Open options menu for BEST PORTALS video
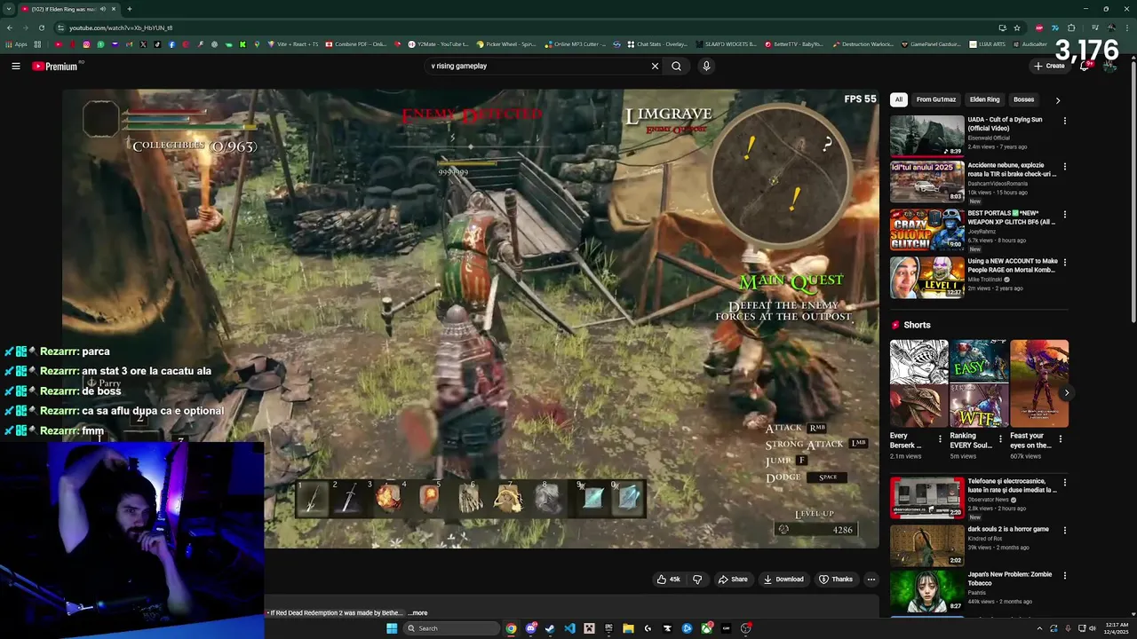This screenshot has width=1137, height=639. pos(1065,214)
